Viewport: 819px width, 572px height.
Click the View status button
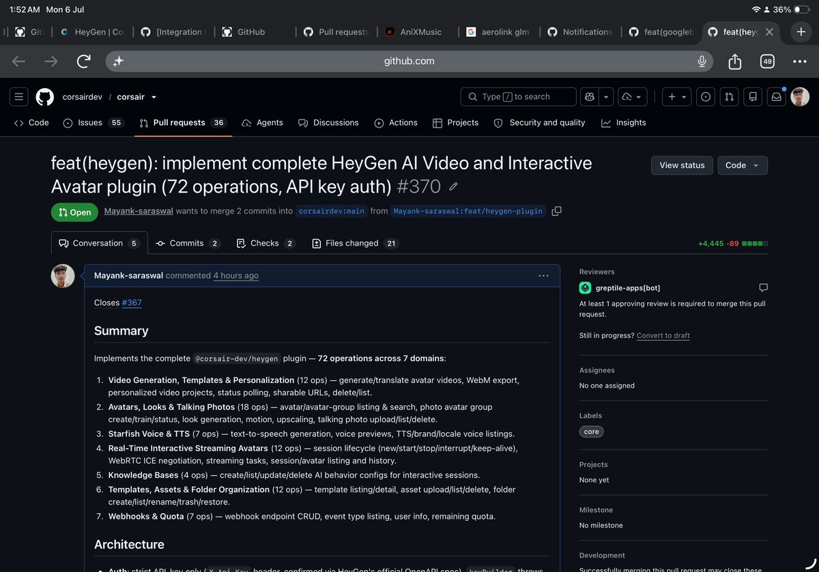[x=682, y=165]
